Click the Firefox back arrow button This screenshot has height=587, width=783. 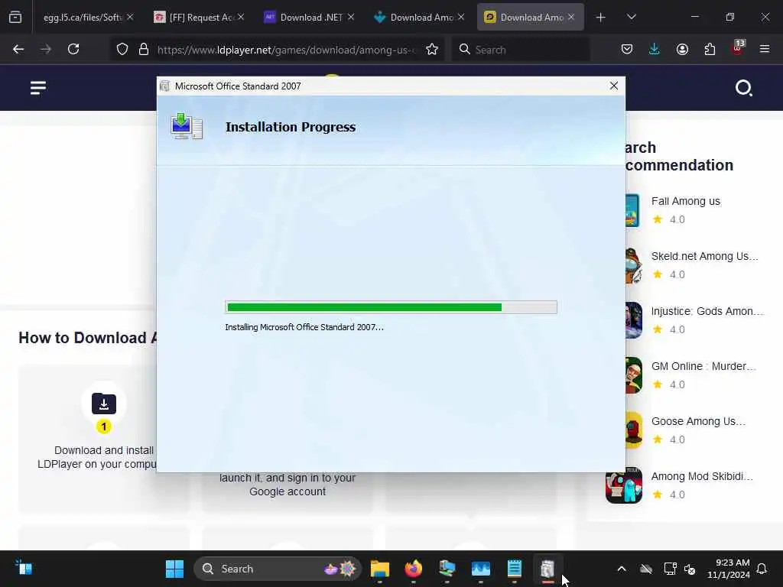[18, 50]
